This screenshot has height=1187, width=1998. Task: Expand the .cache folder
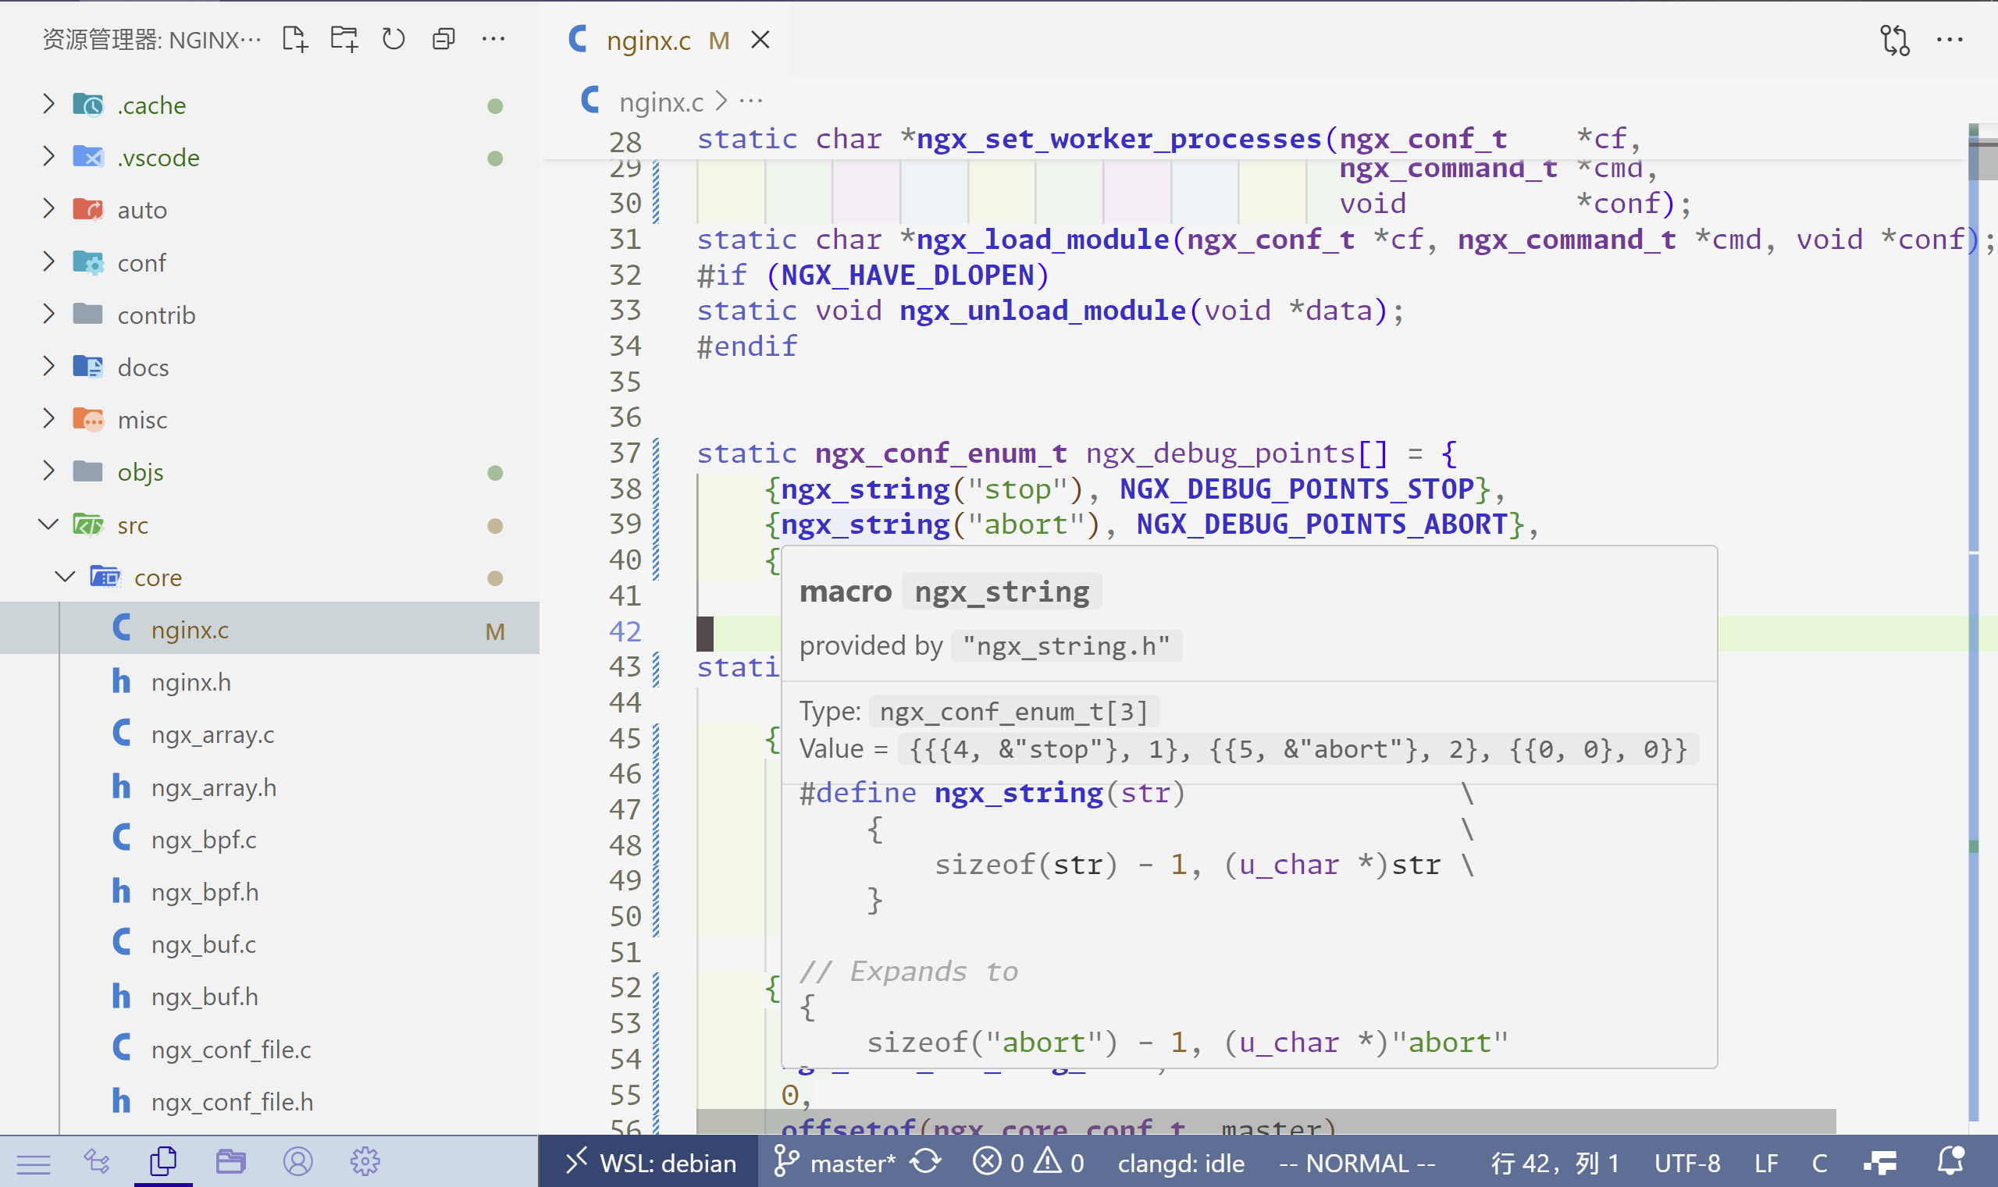point(49,104)
